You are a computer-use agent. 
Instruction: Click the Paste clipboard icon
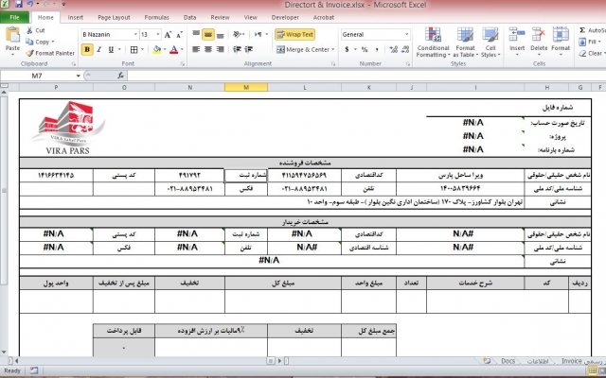point(12,35)
